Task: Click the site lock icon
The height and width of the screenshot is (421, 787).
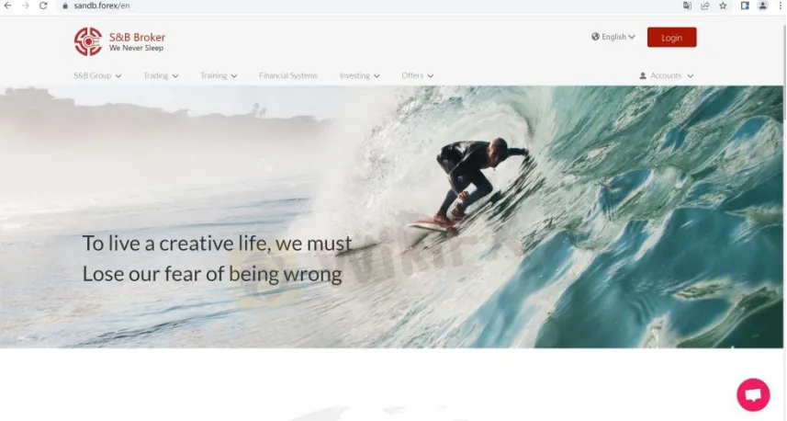Action: tap(65, 6)
